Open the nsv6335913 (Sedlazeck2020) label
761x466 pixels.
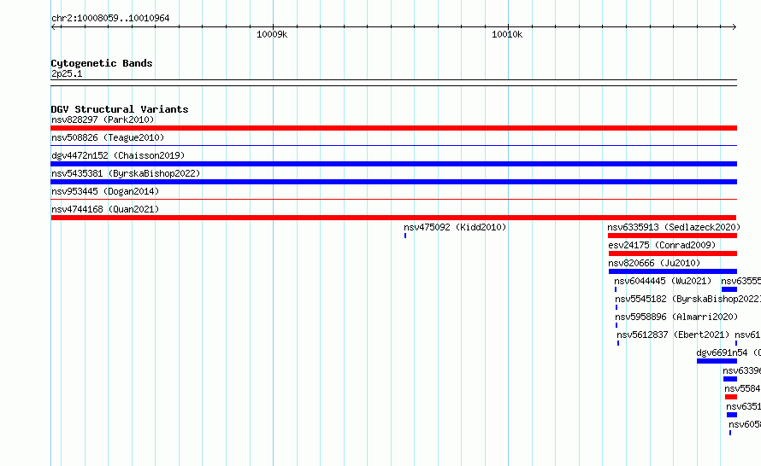click(x=674, y=227)
